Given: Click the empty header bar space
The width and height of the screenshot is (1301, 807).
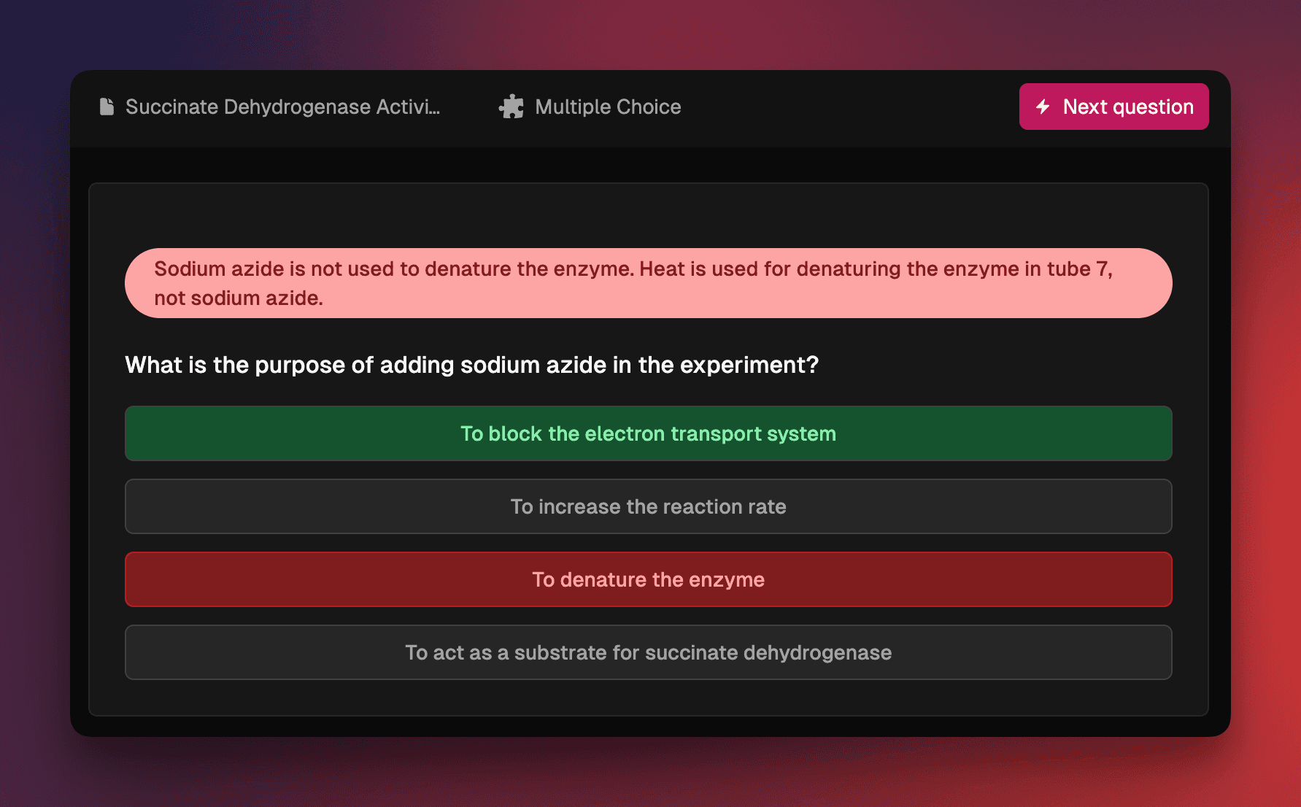Looking at the screenshot, I should 846,107.
